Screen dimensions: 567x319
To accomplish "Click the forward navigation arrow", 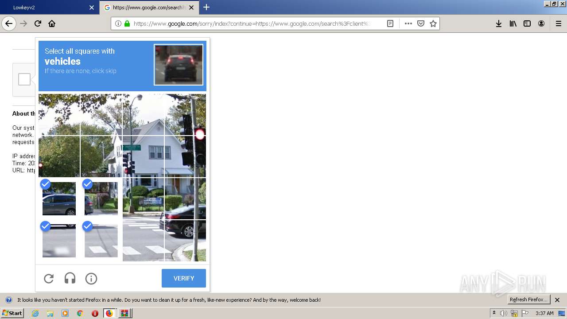I will click(23, 23).
